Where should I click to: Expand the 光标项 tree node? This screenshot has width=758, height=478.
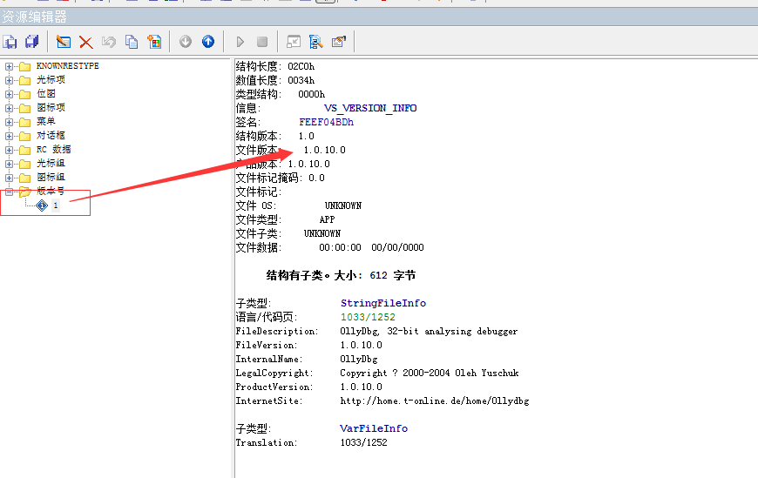pyautogui.click(x=9, y=80)
